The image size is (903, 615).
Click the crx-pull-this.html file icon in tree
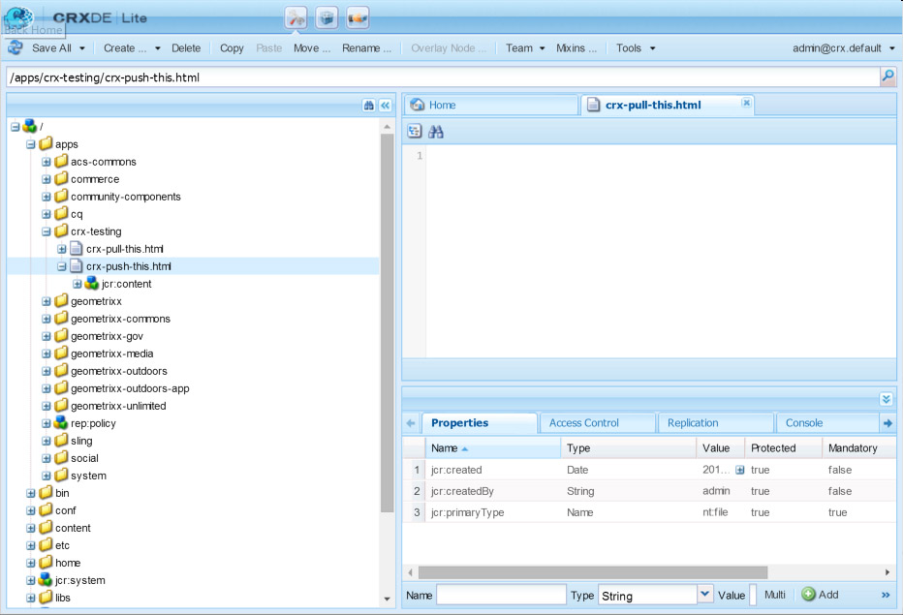pyautogui.click(x=76, y=249)
